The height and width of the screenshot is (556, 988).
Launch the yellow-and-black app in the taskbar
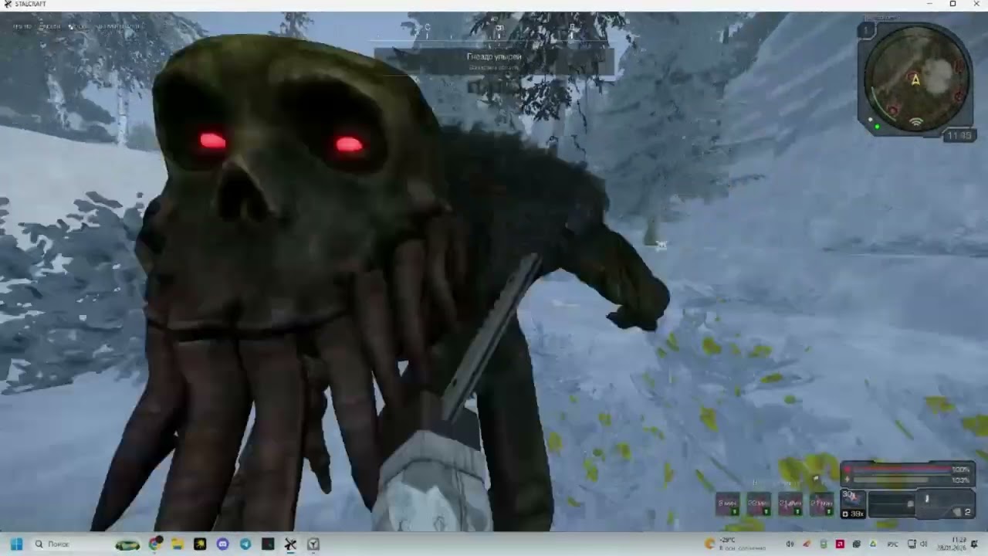point(200,544)
